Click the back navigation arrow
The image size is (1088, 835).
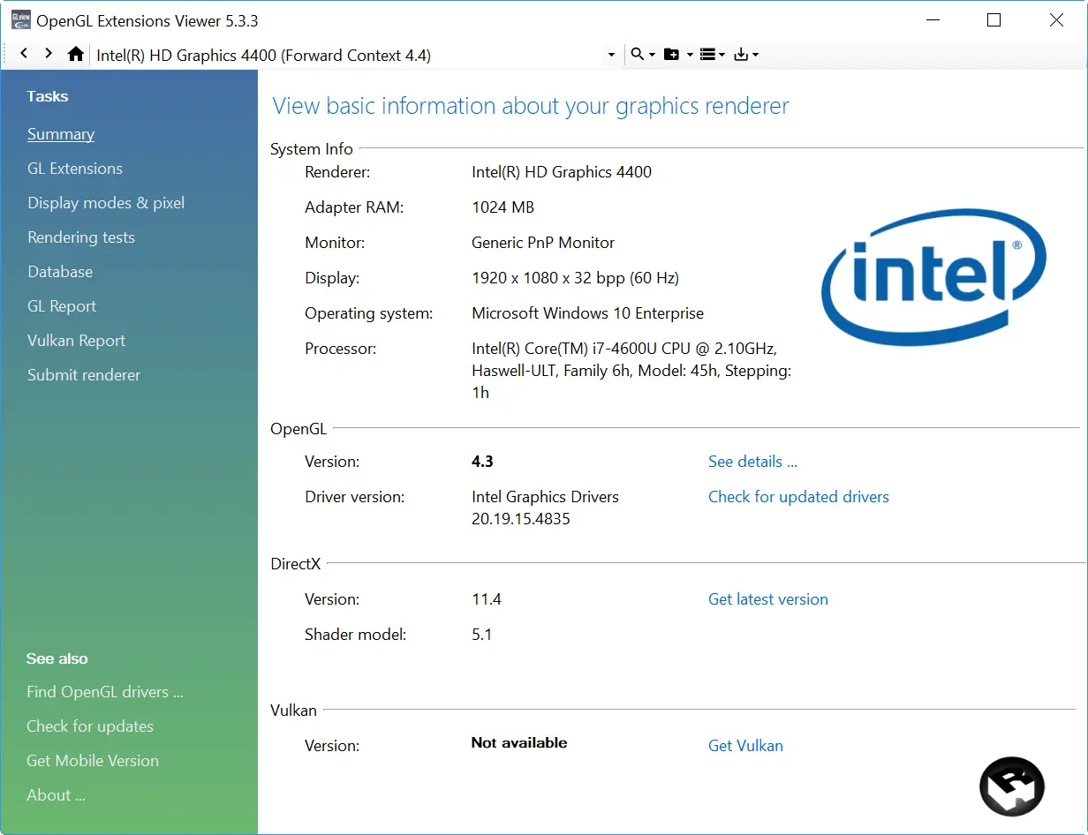pos(24,54)
